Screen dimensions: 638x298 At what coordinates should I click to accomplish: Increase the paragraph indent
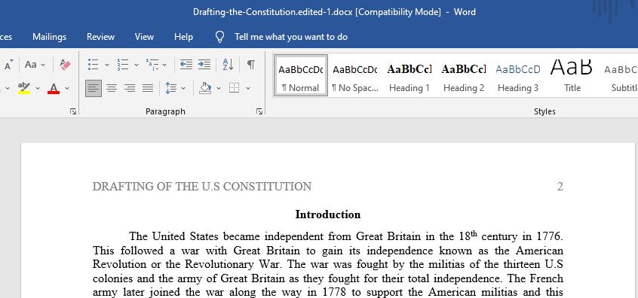coord(204,65)
